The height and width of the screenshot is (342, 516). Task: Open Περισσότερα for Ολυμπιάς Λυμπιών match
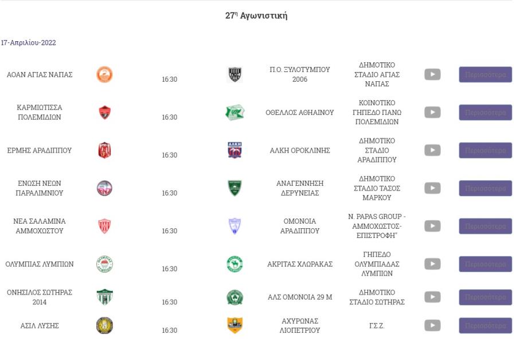(486, 264)
